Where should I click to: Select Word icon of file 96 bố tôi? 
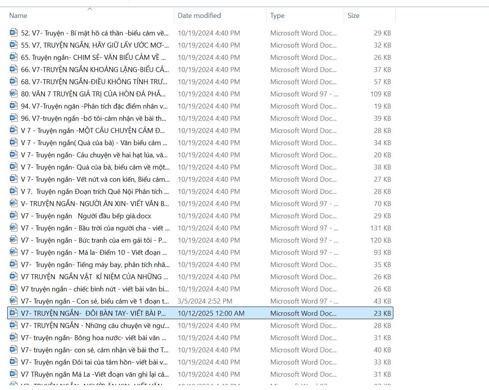click(14, 118)
